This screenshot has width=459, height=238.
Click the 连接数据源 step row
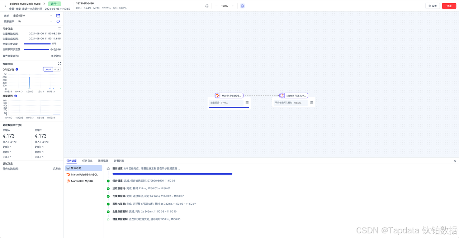(148, 196)
